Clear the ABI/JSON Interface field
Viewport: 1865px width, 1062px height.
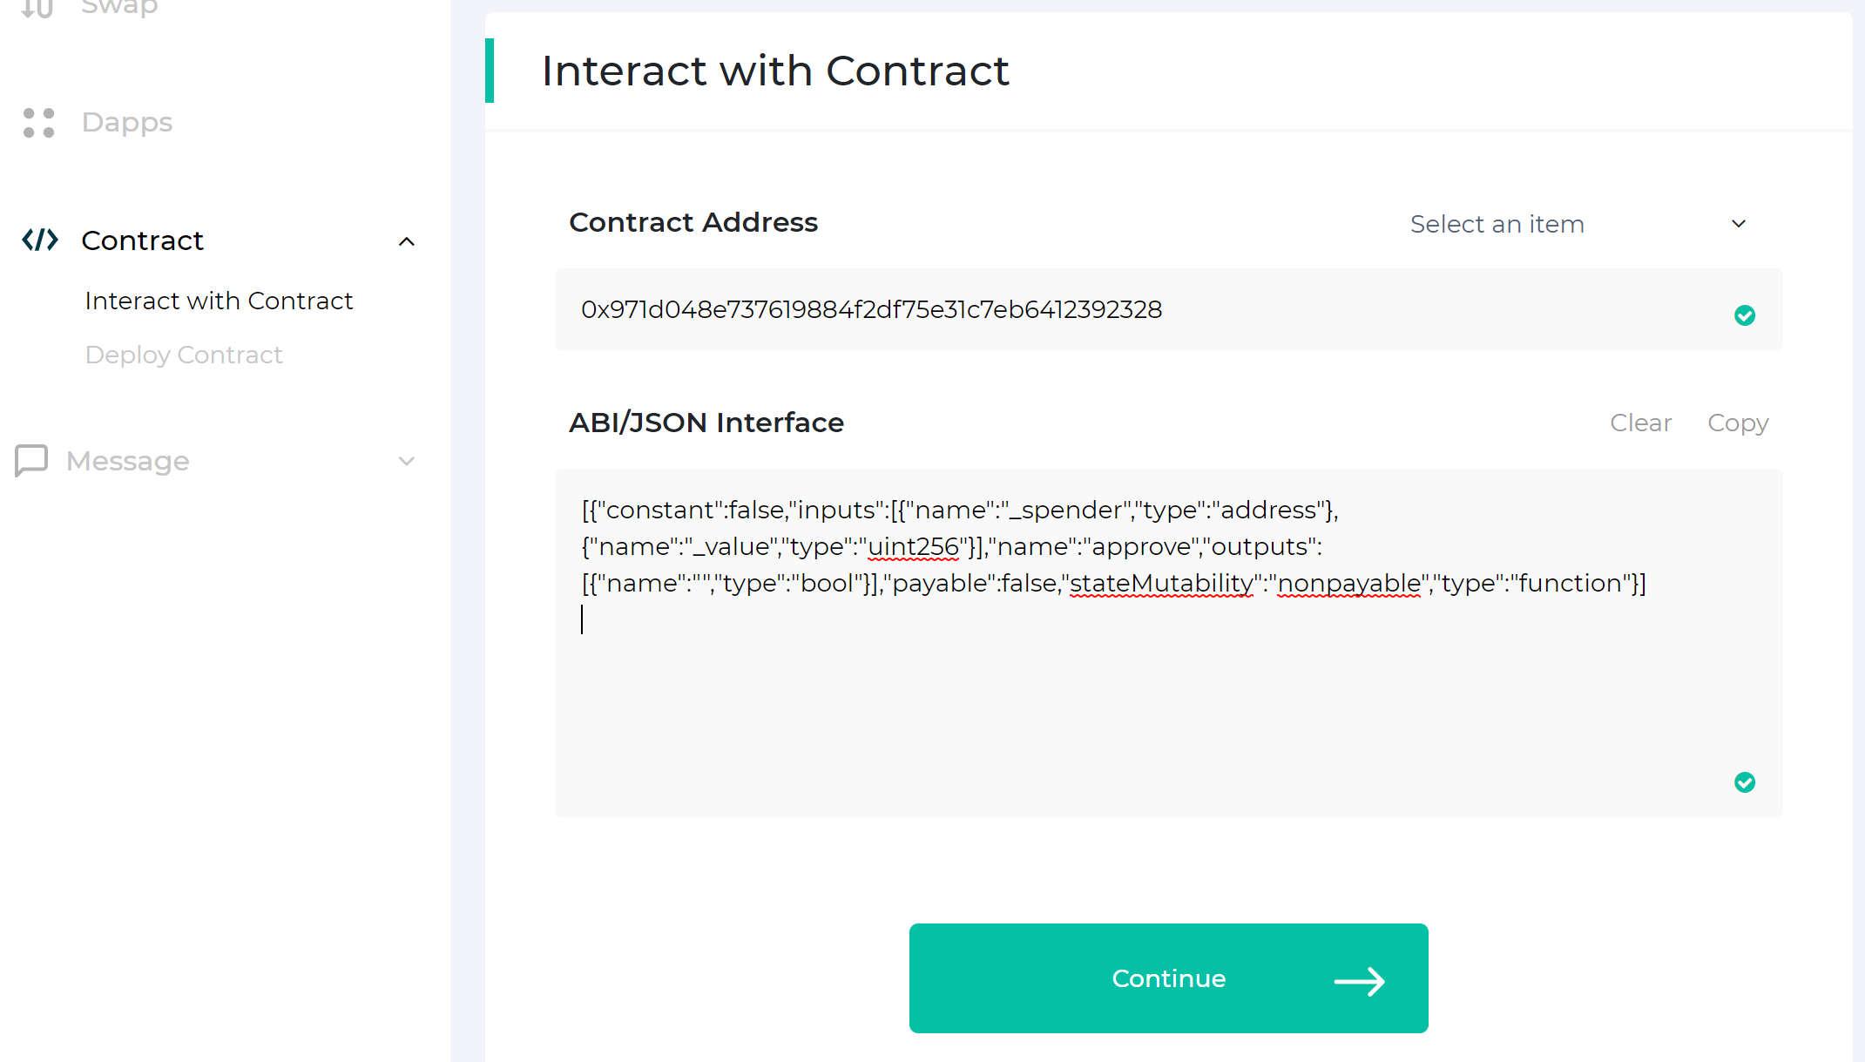pos(1640,423)
